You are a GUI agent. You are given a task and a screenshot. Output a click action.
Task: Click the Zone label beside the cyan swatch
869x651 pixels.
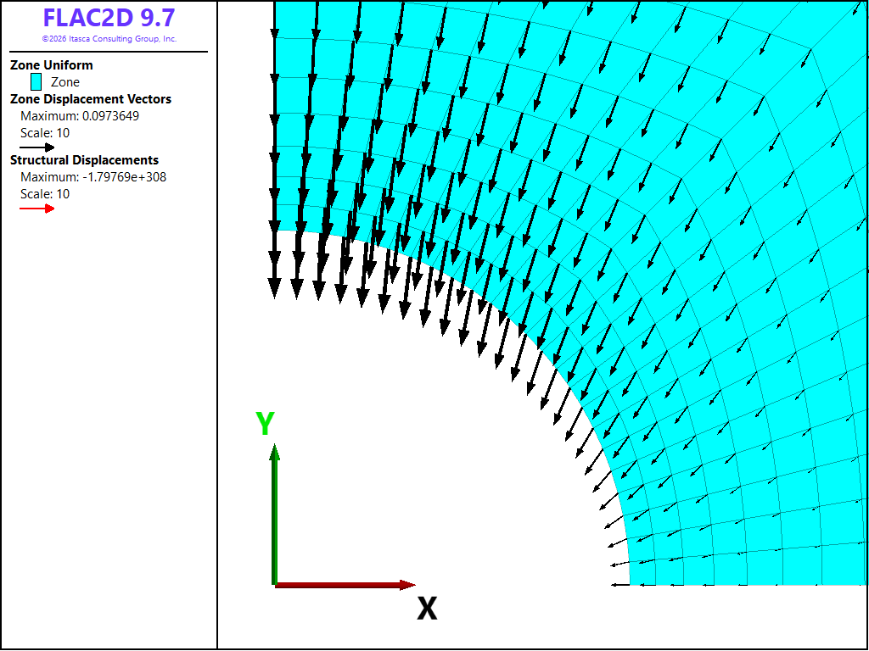pos(65,82)
